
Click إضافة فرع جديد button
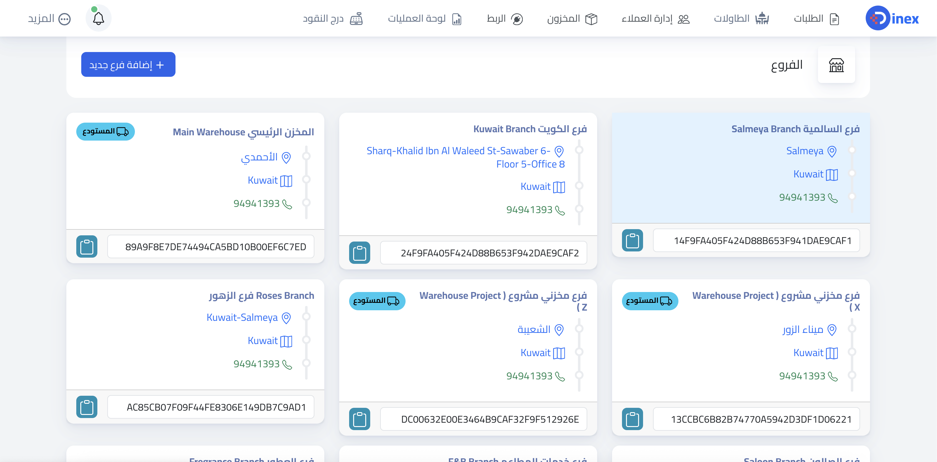coord(128,64)
